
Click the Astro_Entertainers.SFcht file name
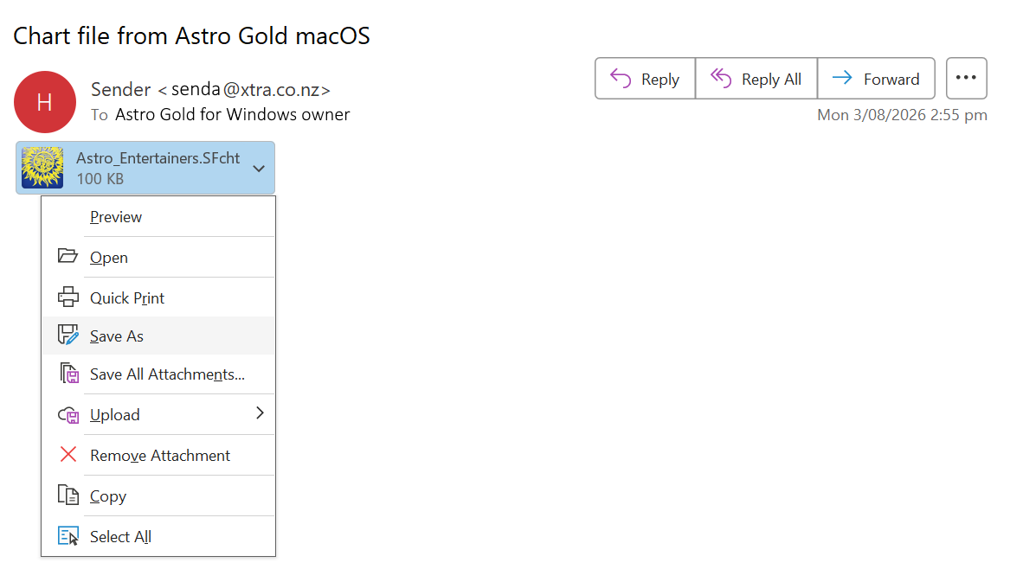tap(158, 157)
